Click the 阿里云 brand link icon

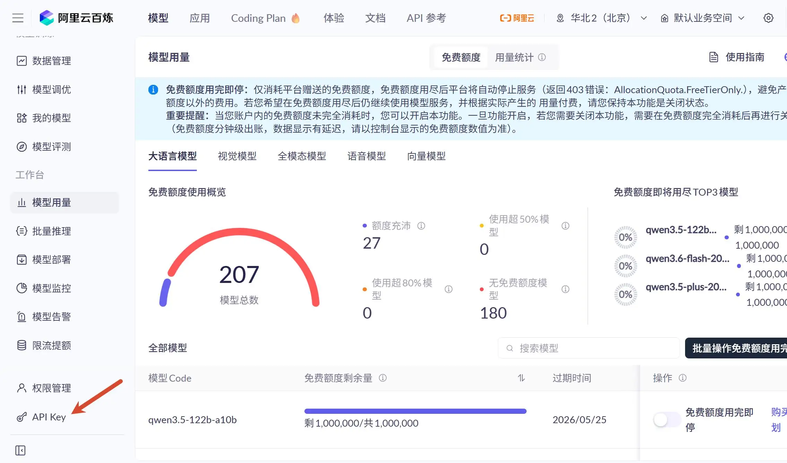click(517, 18)
